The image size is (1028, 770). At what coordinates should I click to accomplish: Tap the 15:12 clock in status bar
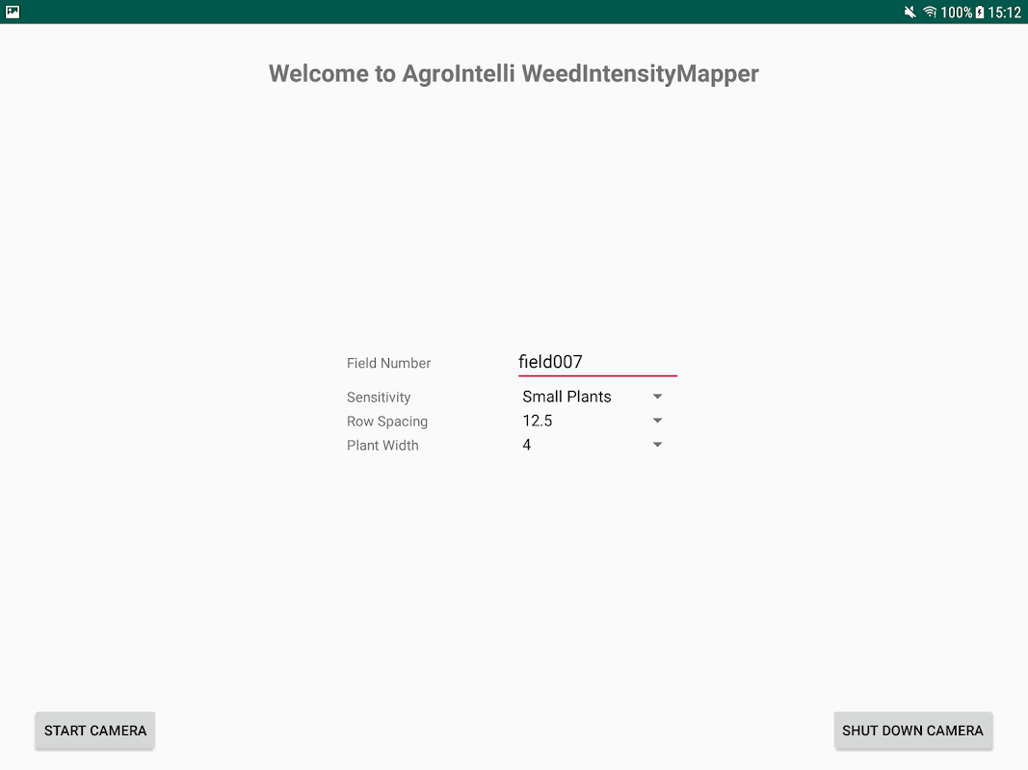tap(1005, 13)
